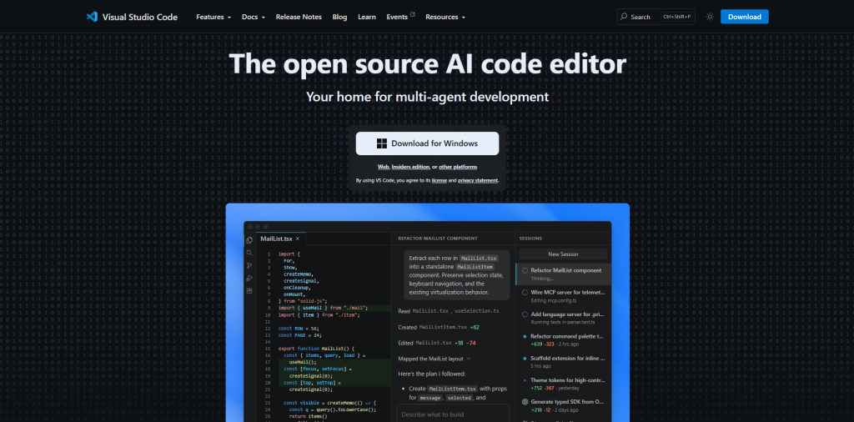Expand the Mapped the MailList layout chevron
This screenshot has height=422, width=854.
click(x=469, y=359)
